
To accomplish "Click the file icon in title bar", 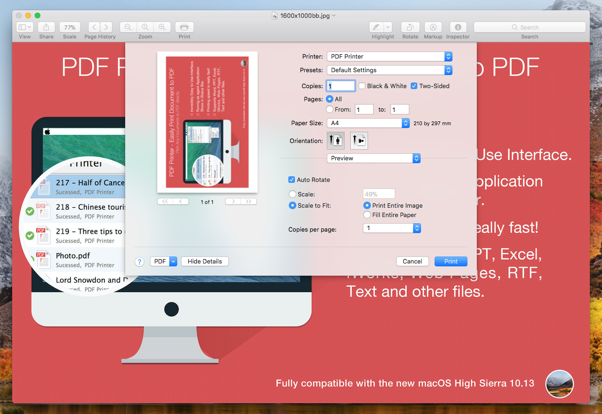I will click(275, 15).
